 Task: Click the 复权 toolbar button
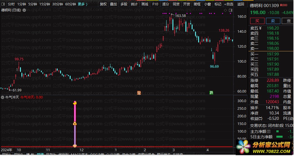103,4
